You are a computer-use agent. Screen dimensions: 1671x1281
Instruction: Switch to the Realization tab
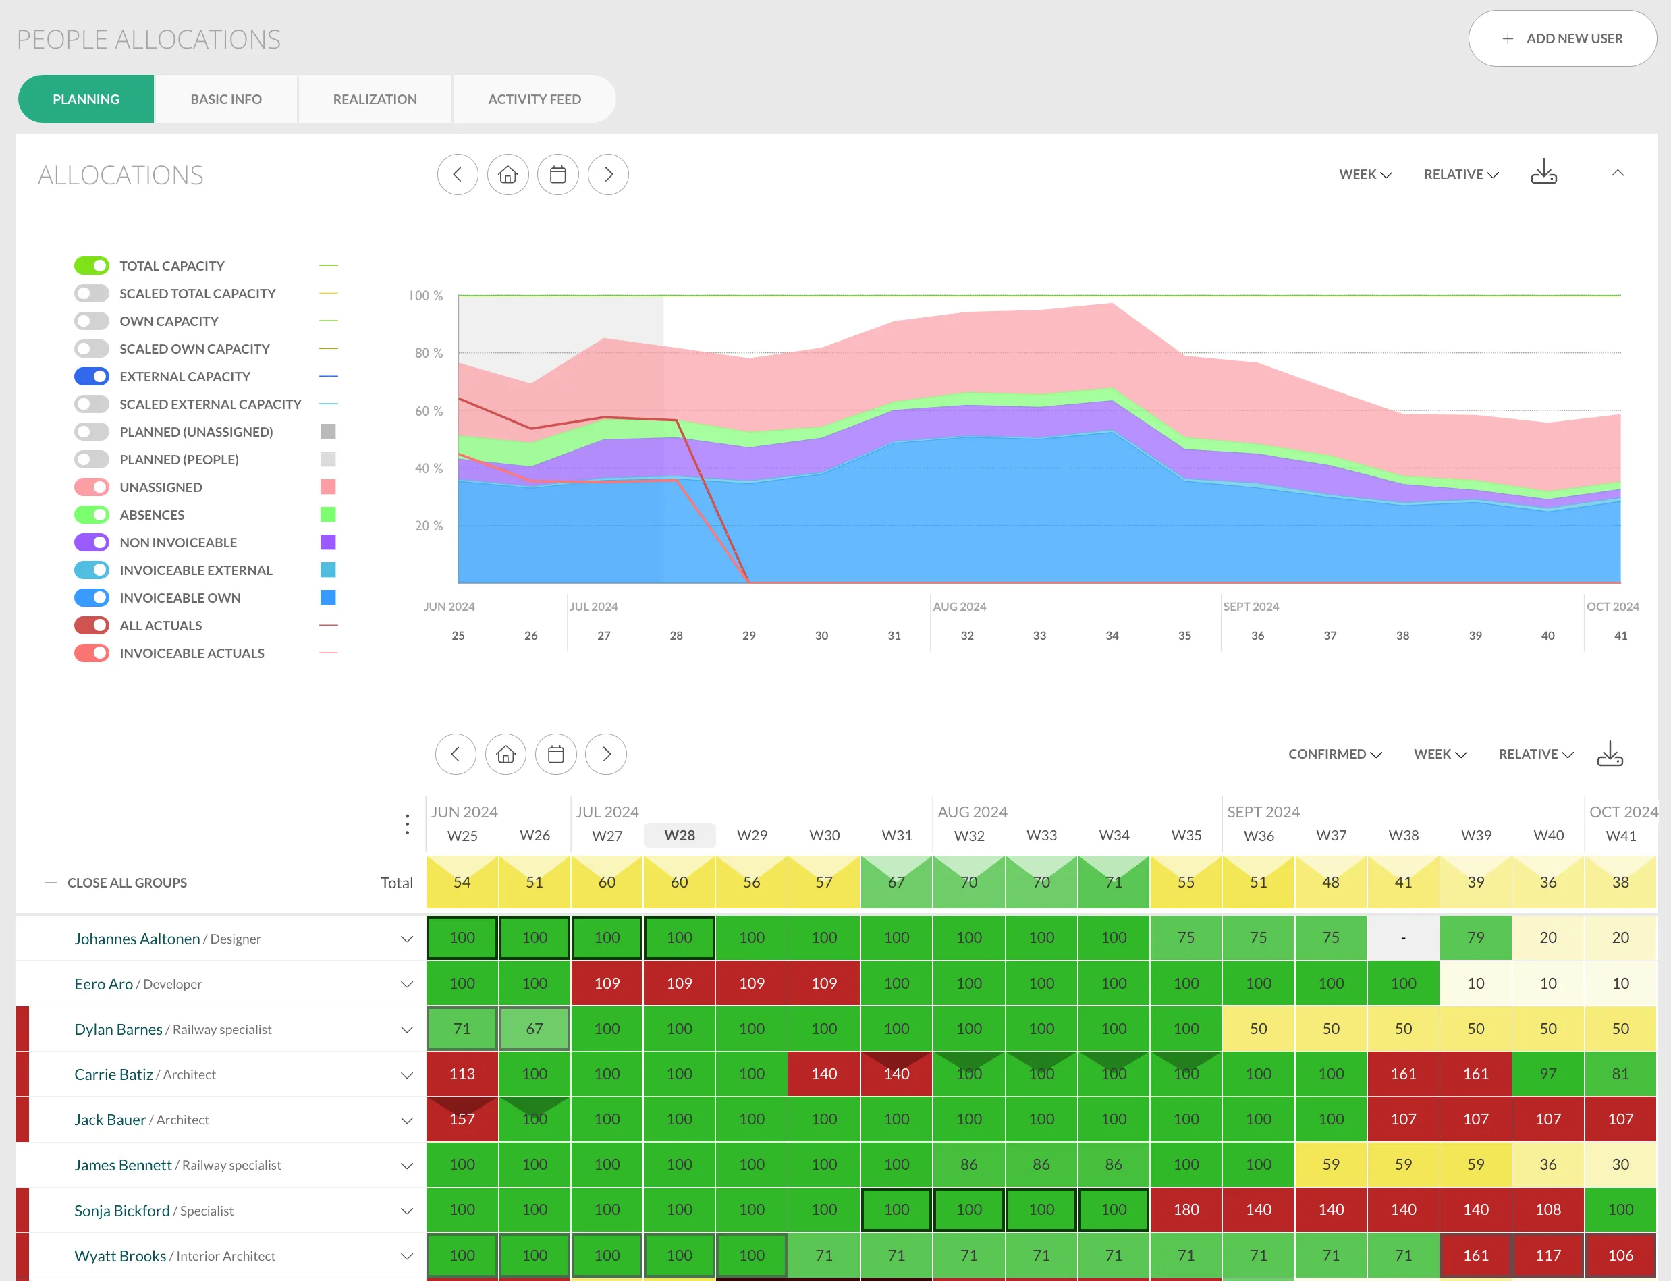coord(375,99)
